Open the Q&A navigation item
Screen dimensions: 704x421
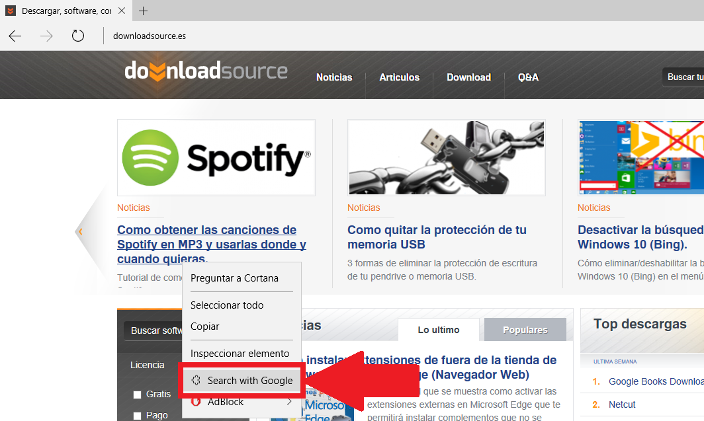tap(528, 77)
